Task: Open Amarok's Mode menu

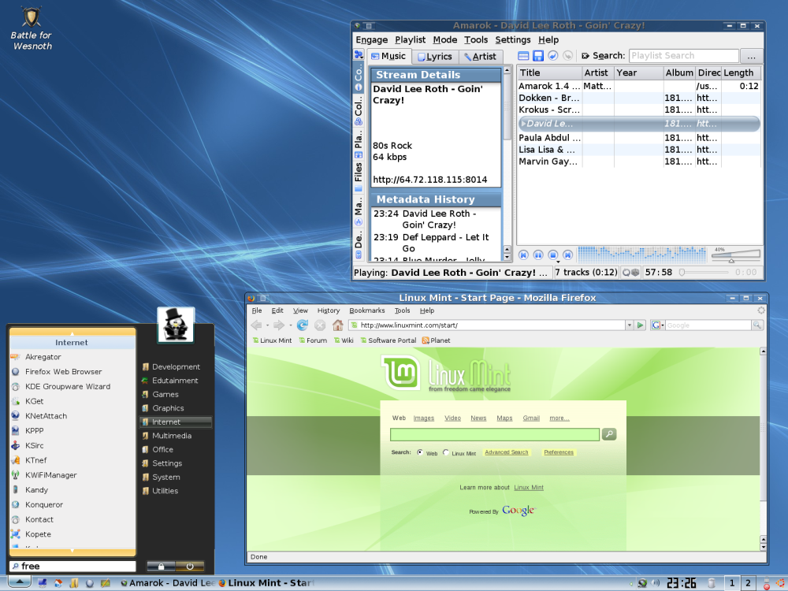Action: click(444, 39)
